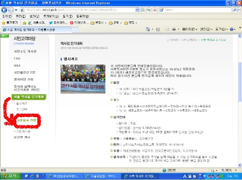The image size is (242, 180).
Task: Open the Home page icon in command bar
Action: [x=148, y=29]
